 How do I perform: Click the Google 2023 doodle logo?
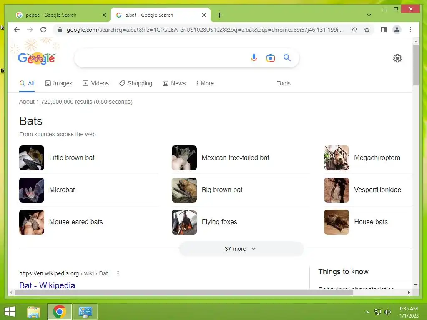click(x=36, y=58)
